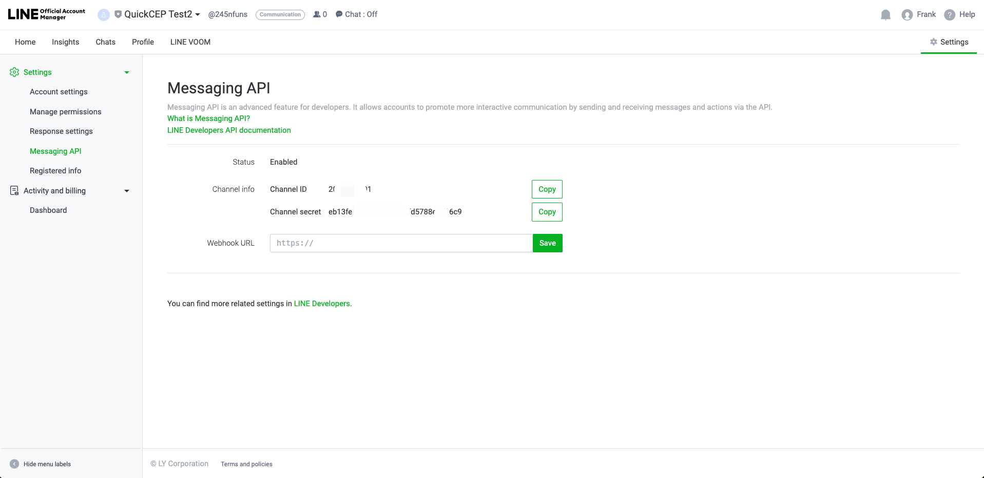Open the LINE VOOM tab
Screen dimensions: 984x478
point(190,42)
